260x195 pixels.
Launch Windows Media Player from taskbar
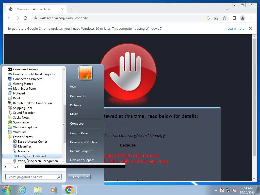pyautogui.click(x=53, y=190)
